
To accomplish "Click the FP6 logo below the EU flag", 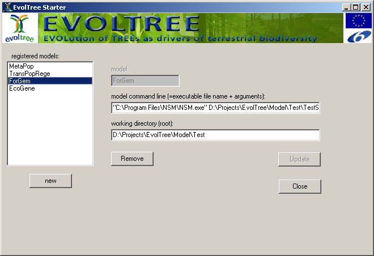I will click(358, 36).
